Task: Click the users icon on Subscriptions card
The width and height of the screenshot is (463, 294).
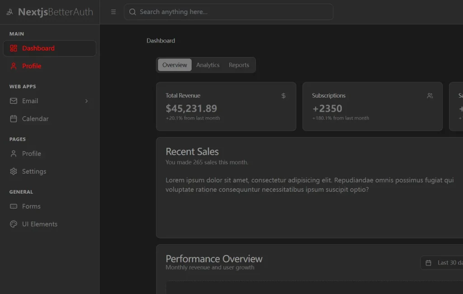Action: click(x=430, y=96)
